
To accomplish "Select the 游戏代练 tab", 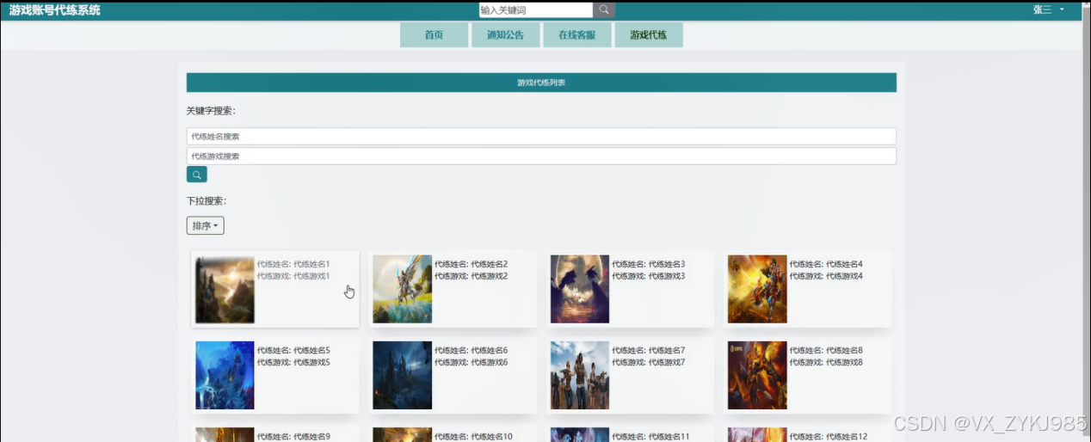I will tap(649, 35).
